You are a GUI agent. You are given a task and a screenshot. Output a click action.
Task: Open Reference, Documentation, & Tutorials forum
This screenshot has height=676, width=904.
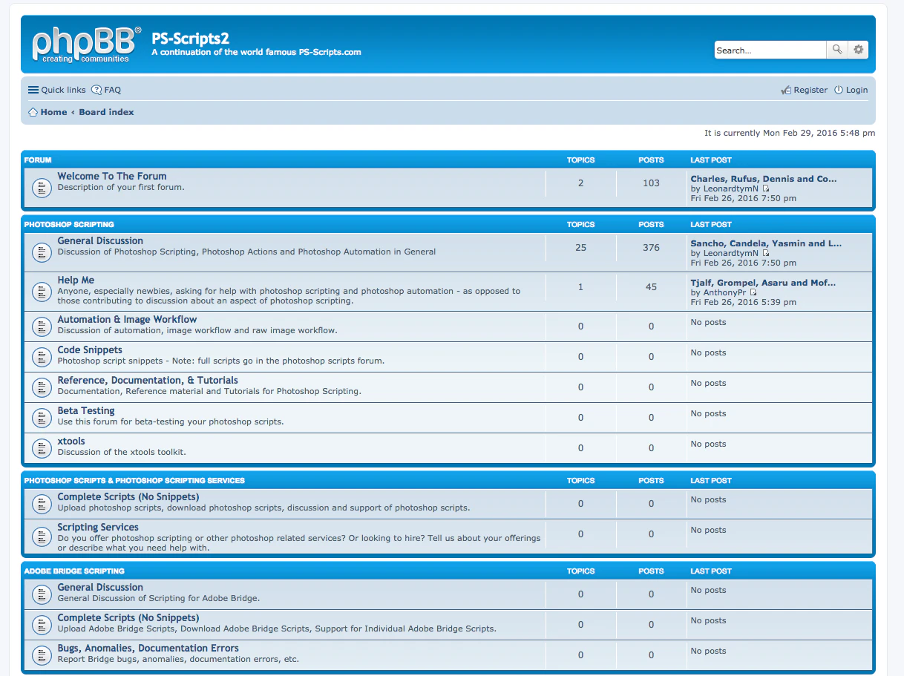pos(148,380)
